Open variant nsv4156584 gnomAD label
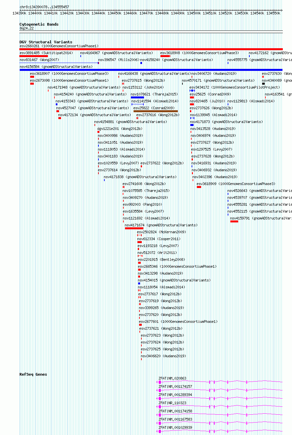 tap(56, 67)
